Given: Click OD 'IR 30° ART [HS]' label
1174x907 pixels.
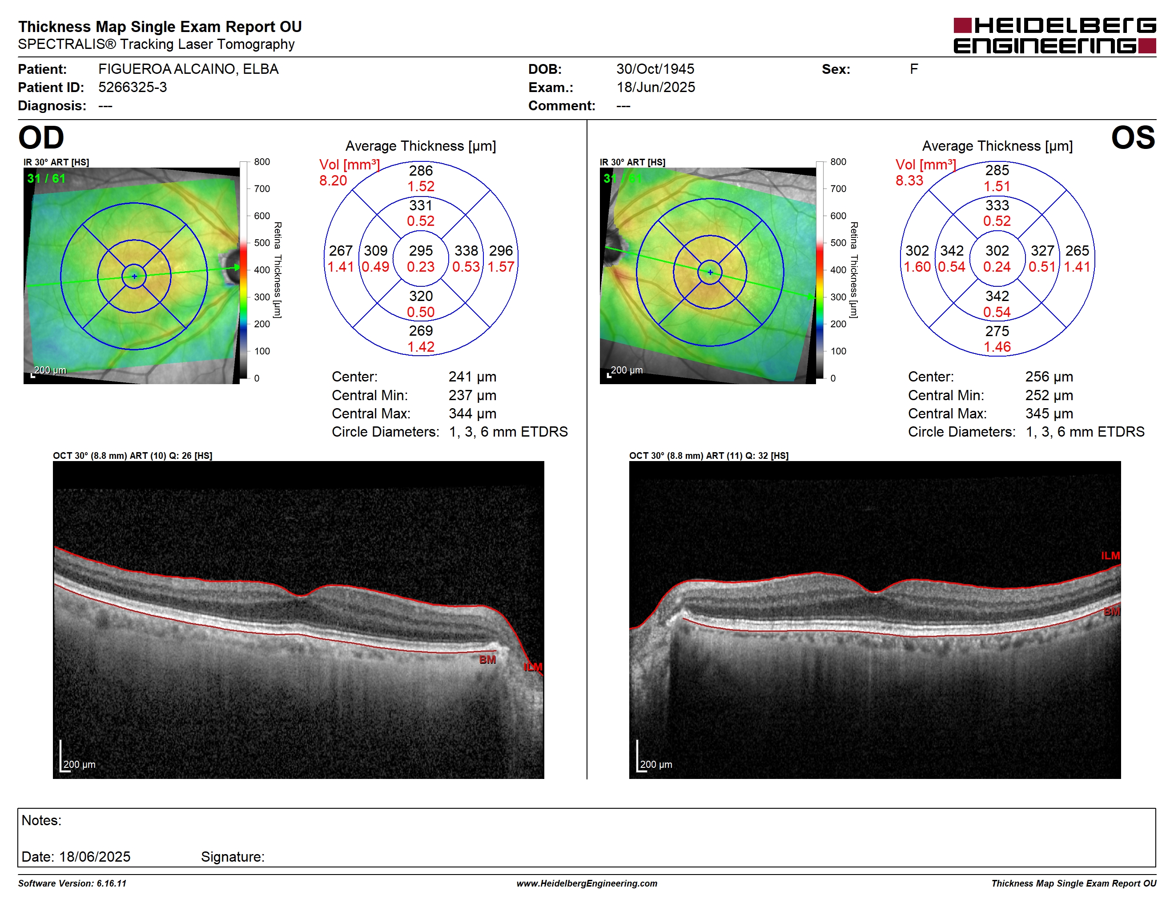Looking at the screenshot, I should tap(56, 162).
